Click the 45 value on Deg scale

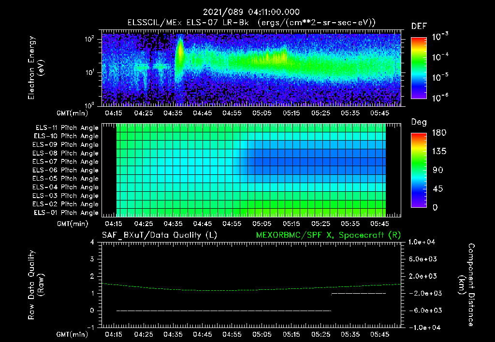pyautogui.click(x=438, y=189)
